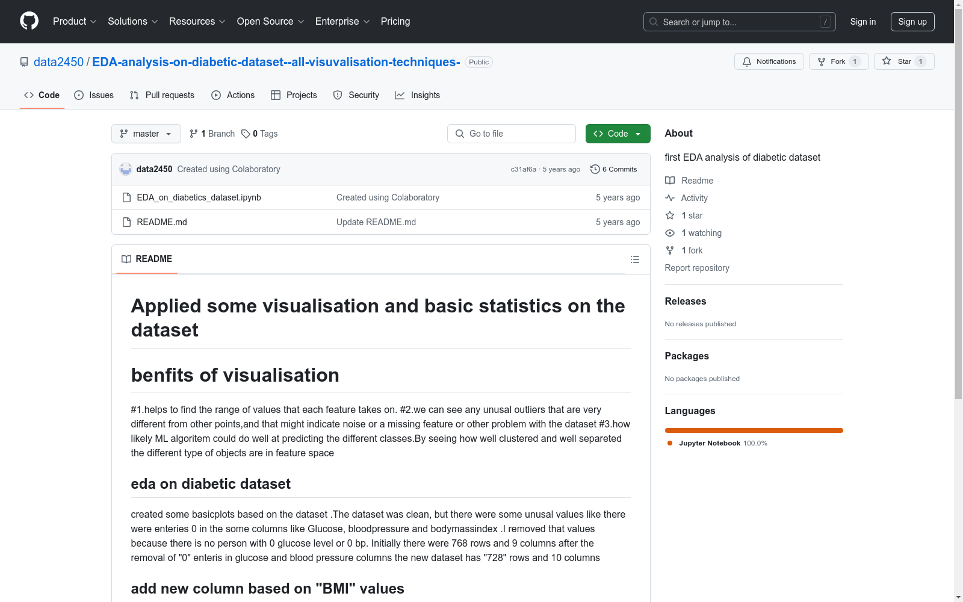Open the Update README.md commit message

pos(376,222)
